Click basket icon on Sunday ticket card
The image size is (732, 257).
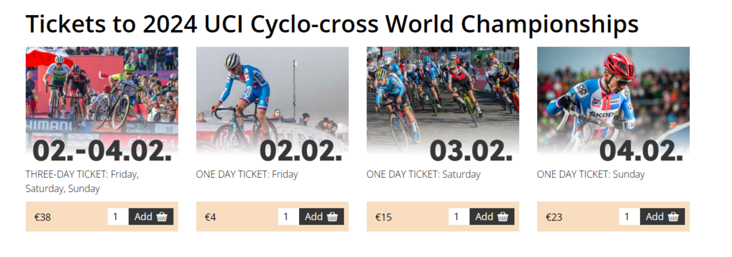pos(673,217)
